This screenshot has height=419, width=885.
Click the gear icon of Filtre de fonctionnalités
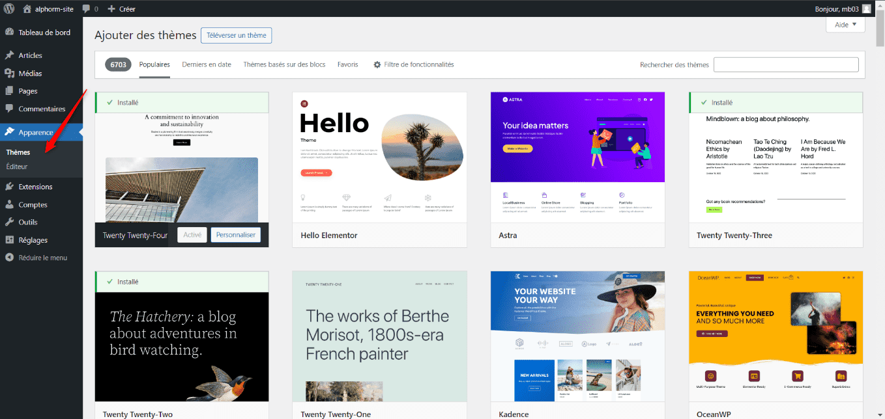pos(377,64)
